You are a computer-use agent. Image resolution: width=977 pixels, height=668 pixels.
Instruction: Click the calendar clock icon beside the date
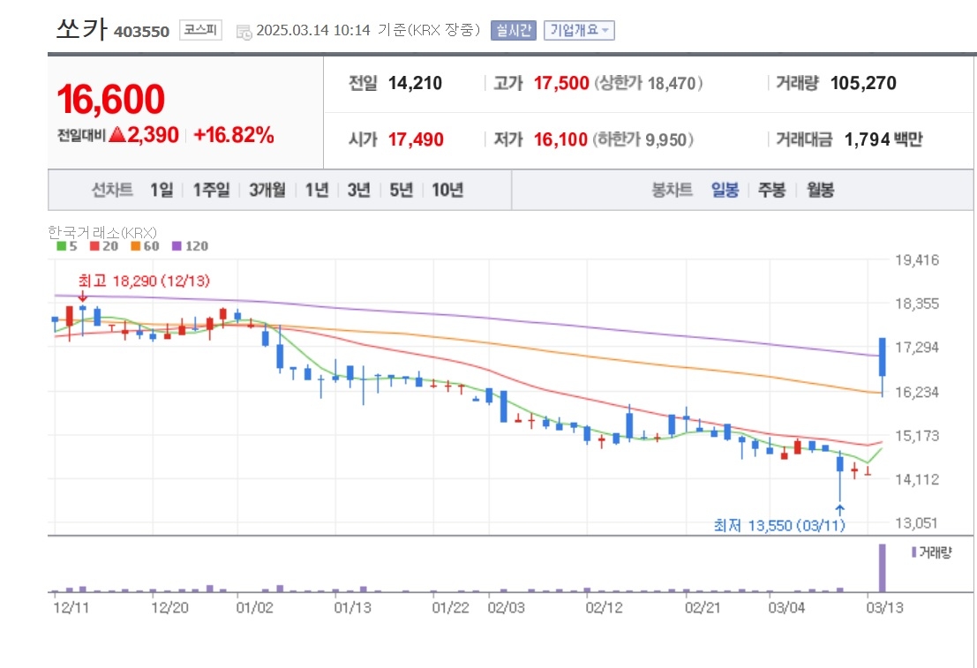[244, 32]
